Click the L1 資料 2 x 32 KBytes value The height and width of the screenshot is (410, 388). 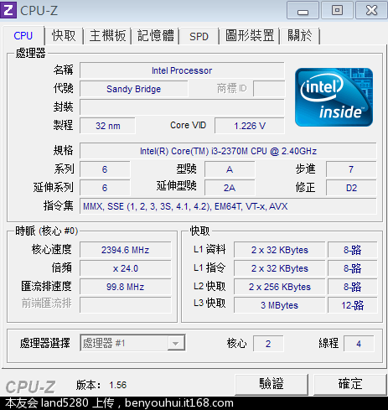279,250
